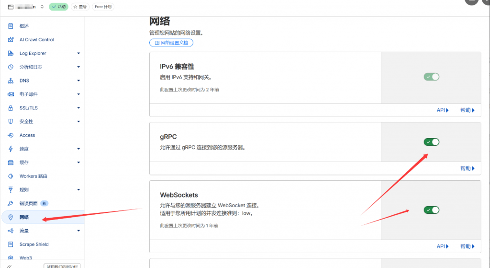Expand the 缓存 submenu arrow

[78, 163]
